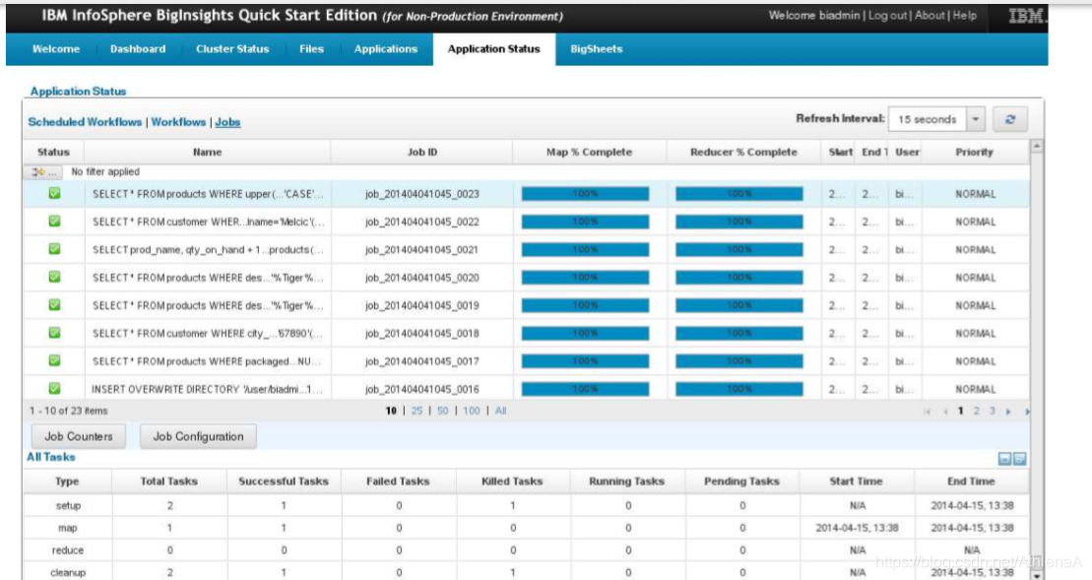Click green status icon for job_201404041045_0022
1092x580 pixels.
tap(54, 222)
